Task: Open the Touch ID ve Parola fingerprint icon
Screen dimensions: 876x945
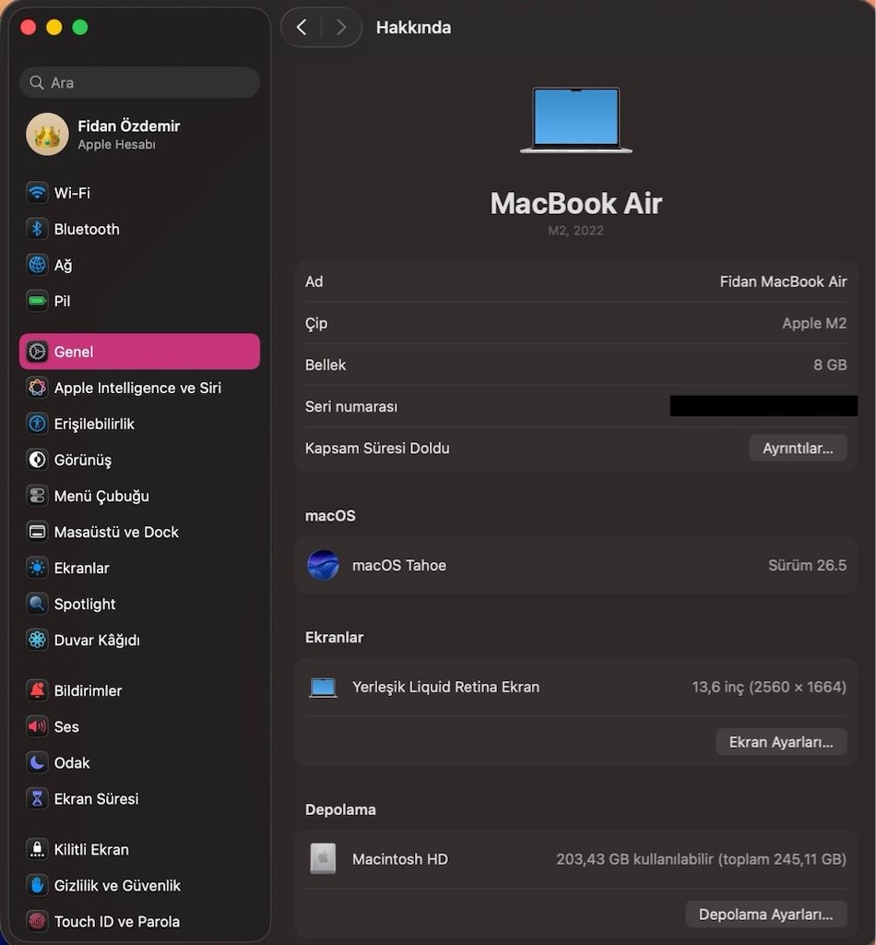Action: tap(37, 922)
